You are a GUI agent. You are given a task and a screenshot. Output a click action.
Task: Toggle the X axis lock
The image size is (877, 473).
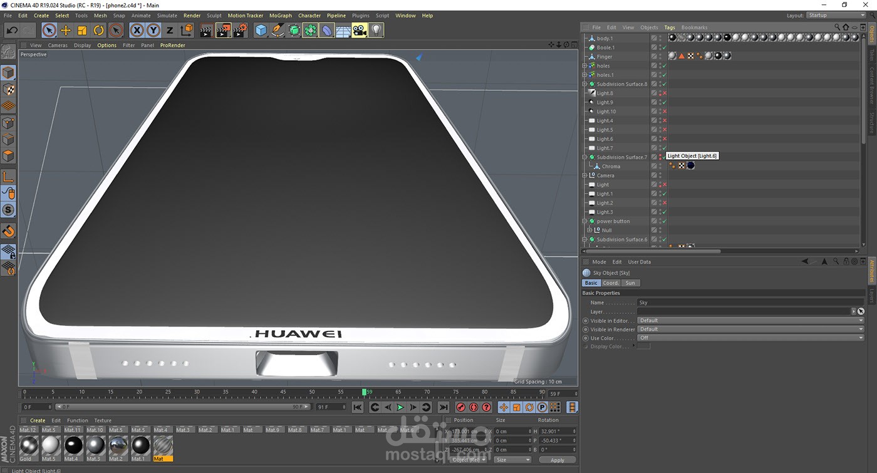tap(137, 30)
